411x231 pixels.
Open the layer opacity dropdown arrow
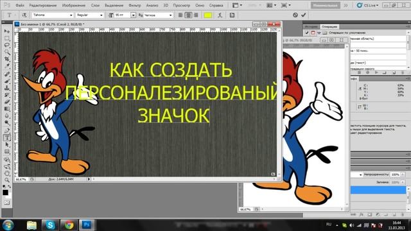pyautogui.click(x=403, y=175)
